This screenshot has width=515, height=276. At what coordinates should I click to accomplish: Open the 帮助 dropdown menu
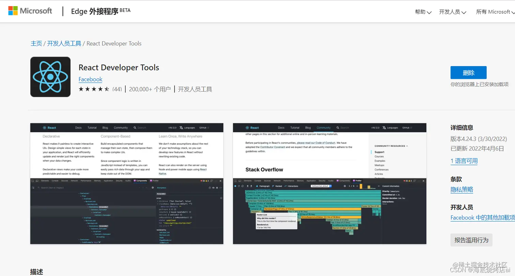pos(423,12)
